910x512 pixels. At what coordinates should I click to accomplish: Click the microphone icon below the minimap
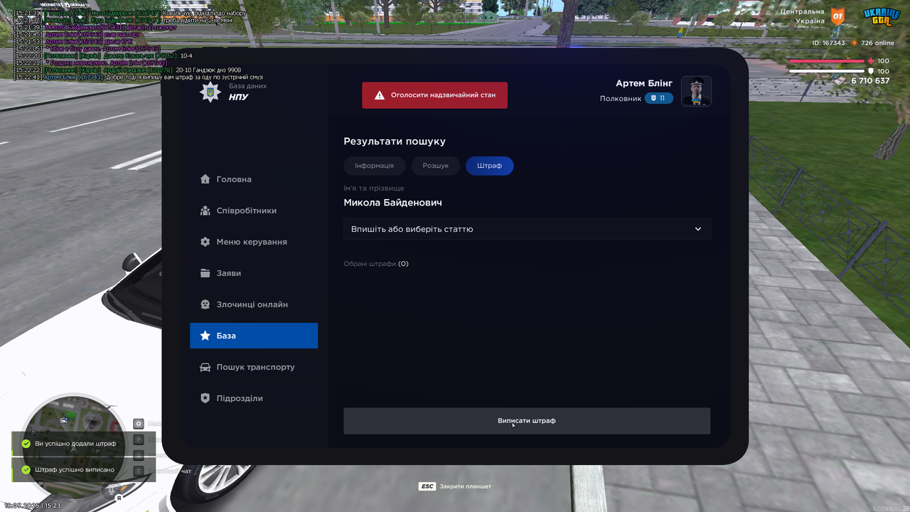pos(112,490)
